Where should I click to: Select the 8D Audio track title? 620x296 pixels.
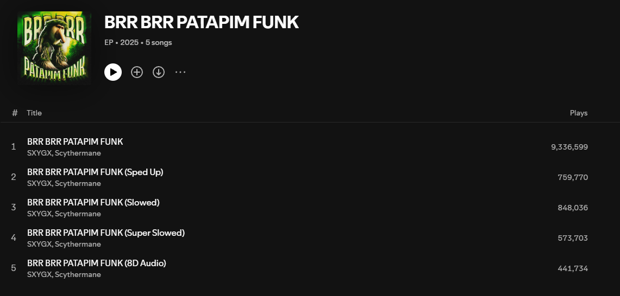[x=96, y=263]
